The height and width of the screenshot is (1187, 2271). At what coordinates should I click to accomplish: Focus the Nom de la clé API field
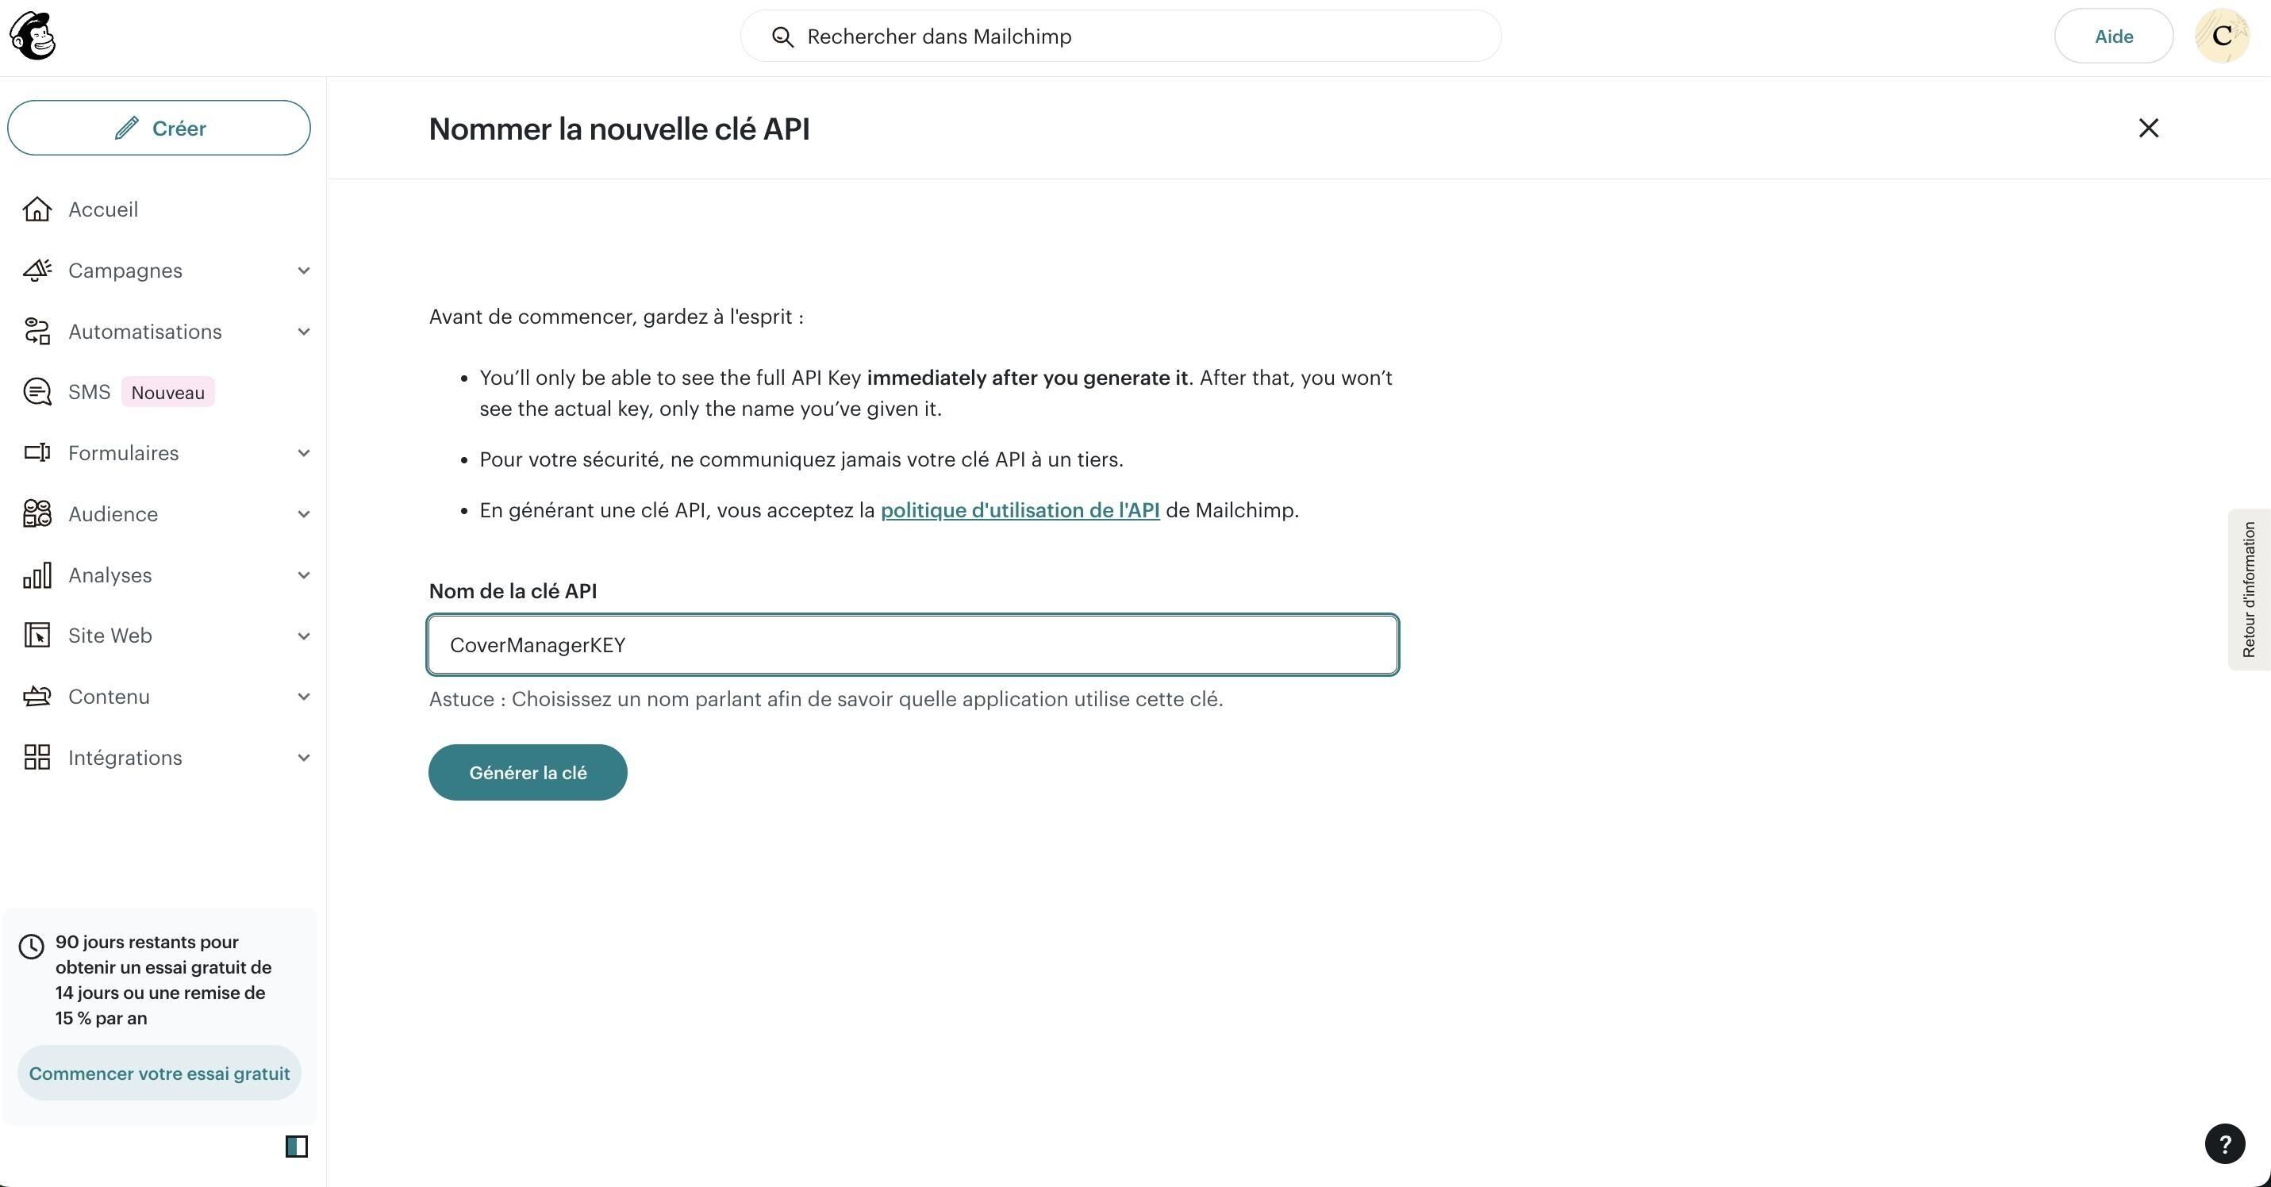913,645
